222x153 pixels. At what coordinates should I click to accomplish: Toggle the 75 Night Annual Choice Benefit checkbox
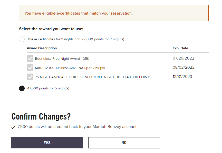pyautogui.click(x=30, y=77)
